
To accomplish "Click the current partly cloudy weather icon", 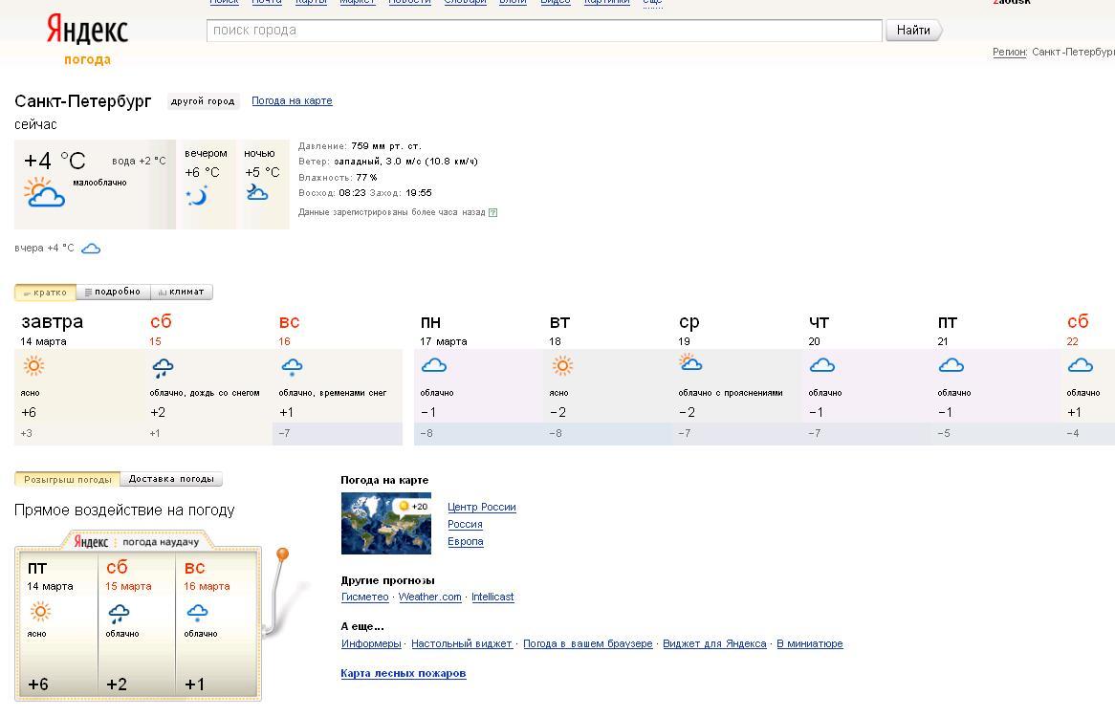I will click(44, 193).
